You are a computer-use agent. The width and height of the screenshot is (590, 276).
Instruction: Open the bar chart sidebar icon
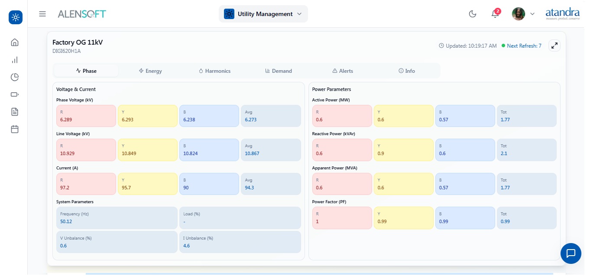(x=15, y=60)
